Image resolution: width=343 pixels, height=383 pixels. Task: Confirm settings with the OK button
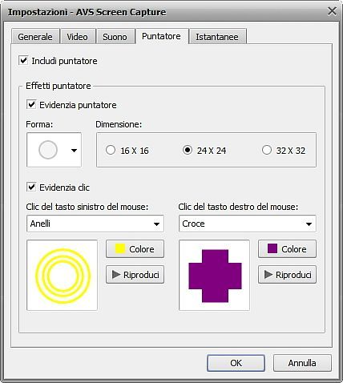click(x=236, y=363)
